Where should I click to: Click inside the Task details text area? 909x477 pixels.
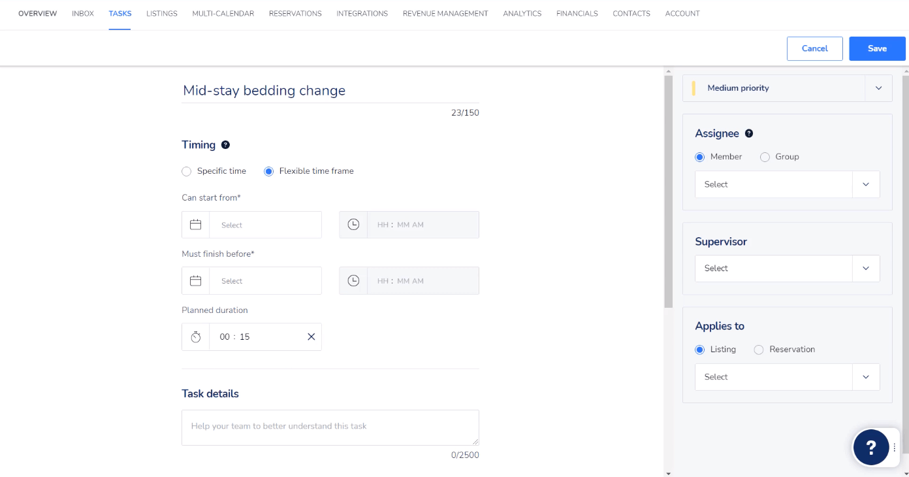point(330,426)
